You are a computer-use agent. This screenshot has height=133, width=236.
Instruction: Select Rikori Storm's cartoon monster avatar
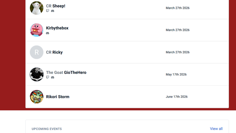(x=37, y=97)
